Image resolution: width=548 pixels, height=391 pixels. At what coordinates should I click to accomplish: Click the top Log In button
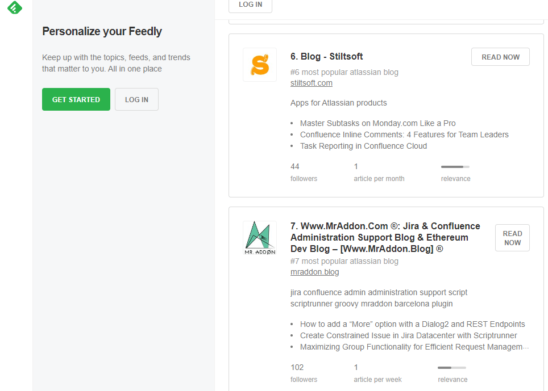pyautogui.click(x=250, y=5)
